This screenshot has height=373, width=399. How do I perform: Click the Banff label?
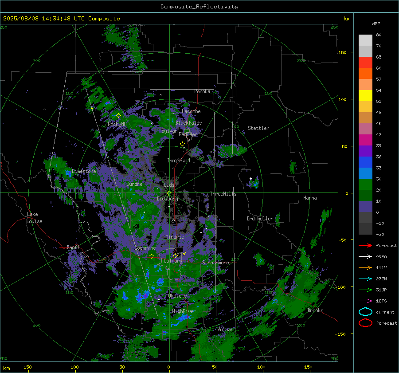(x=73, y=247)
